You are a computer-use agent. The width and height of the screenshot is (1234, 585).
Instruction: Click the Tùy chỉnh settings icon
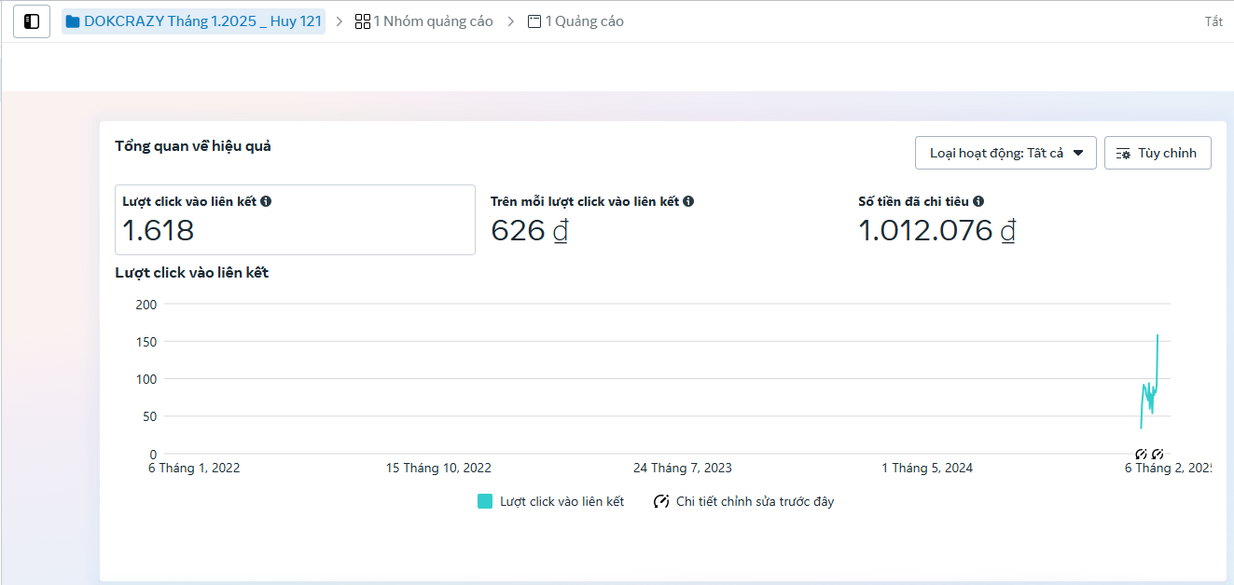pyautogui.click(x=1124, y=154)
